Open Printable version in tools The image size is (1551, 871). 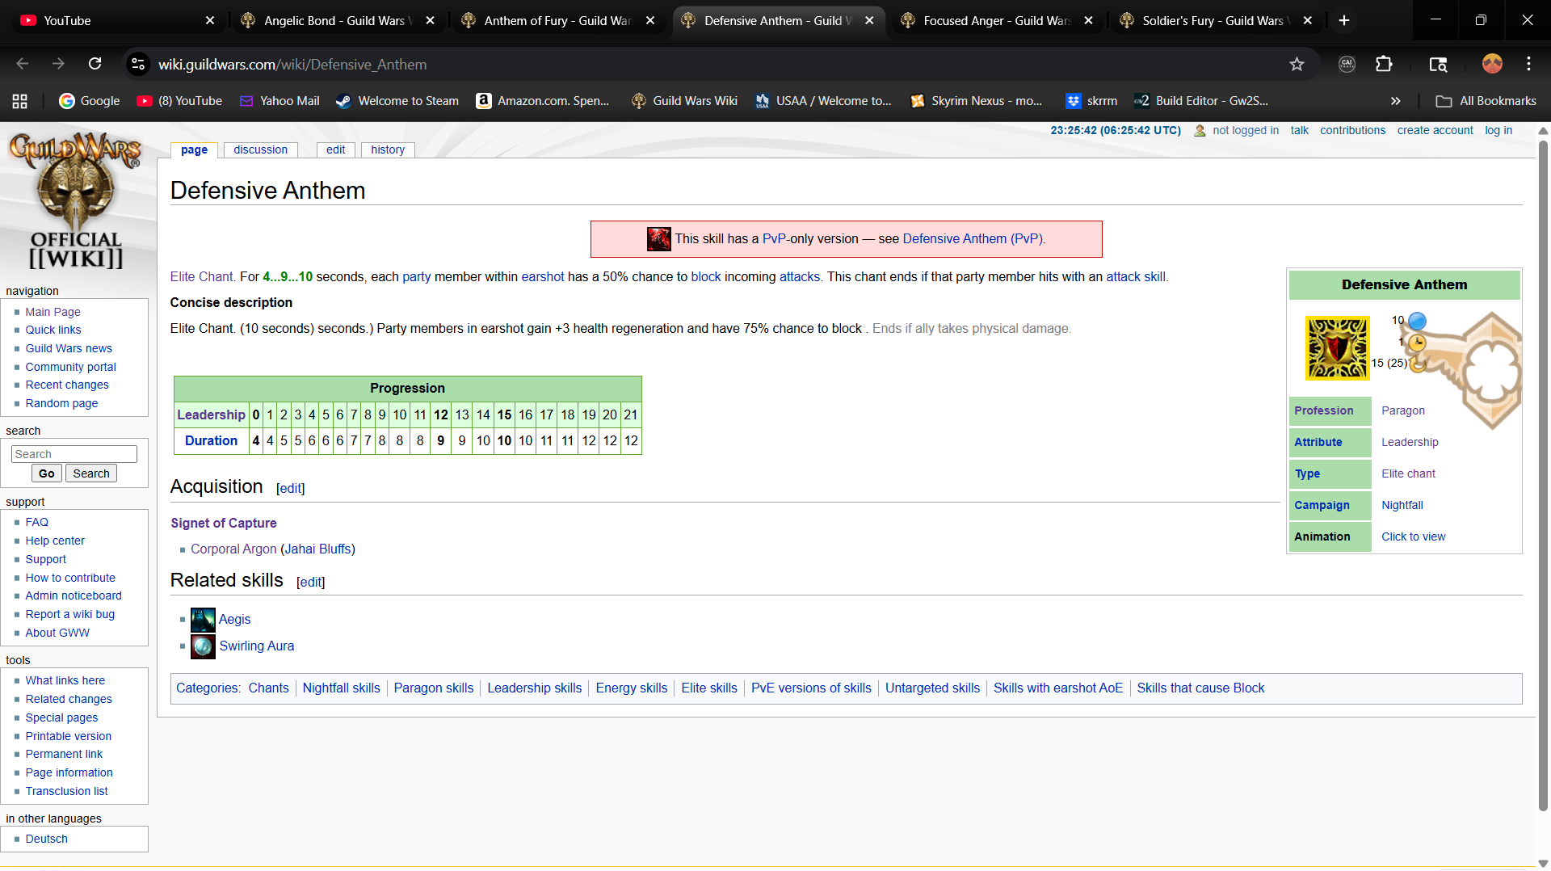coord(69,737)
